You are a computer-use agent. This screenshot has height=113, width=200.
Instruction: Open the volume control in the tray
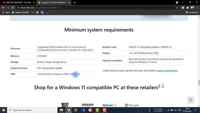tap(175, 110)
